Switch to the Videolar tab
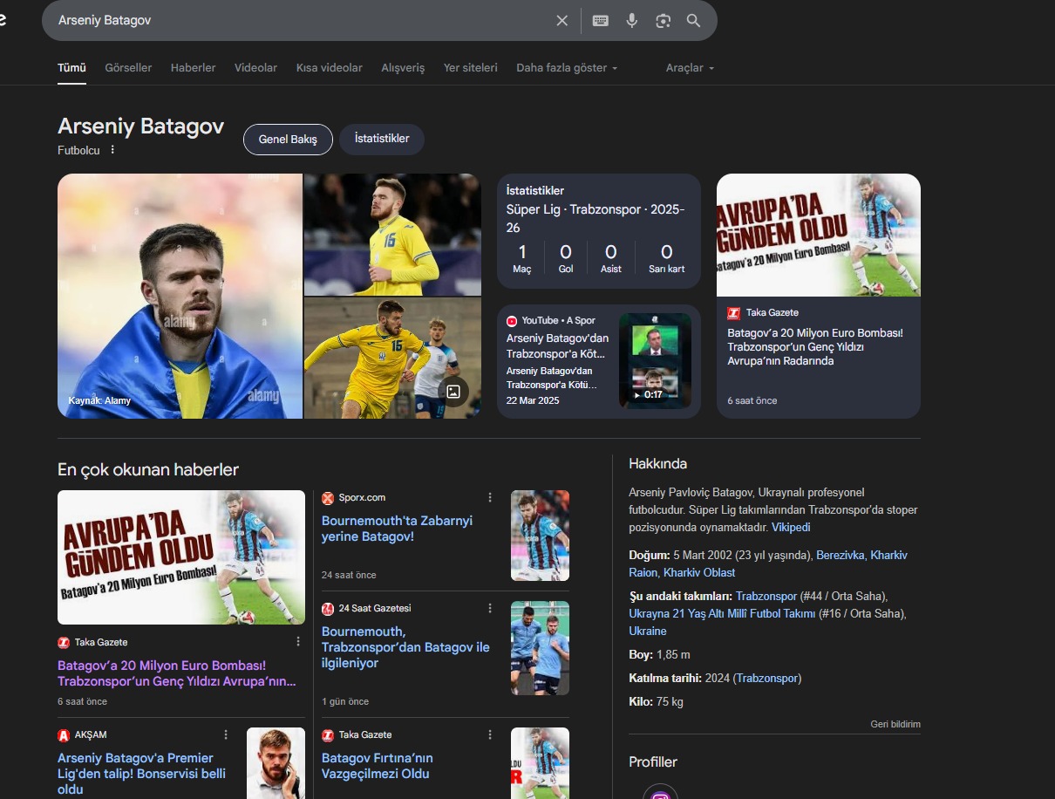The image size is (1055, 799). [255, 67]
